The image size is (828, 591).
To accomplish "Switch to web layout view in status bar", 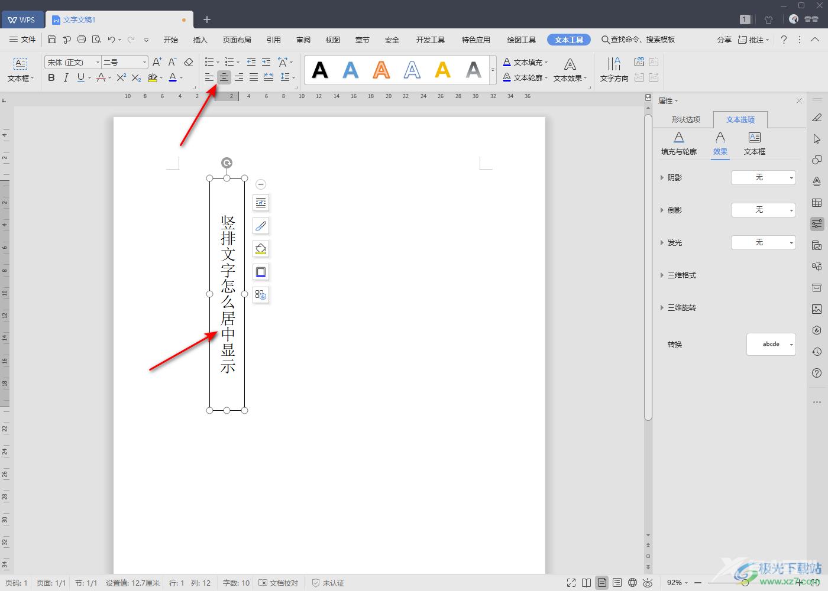I will point(632,583).
